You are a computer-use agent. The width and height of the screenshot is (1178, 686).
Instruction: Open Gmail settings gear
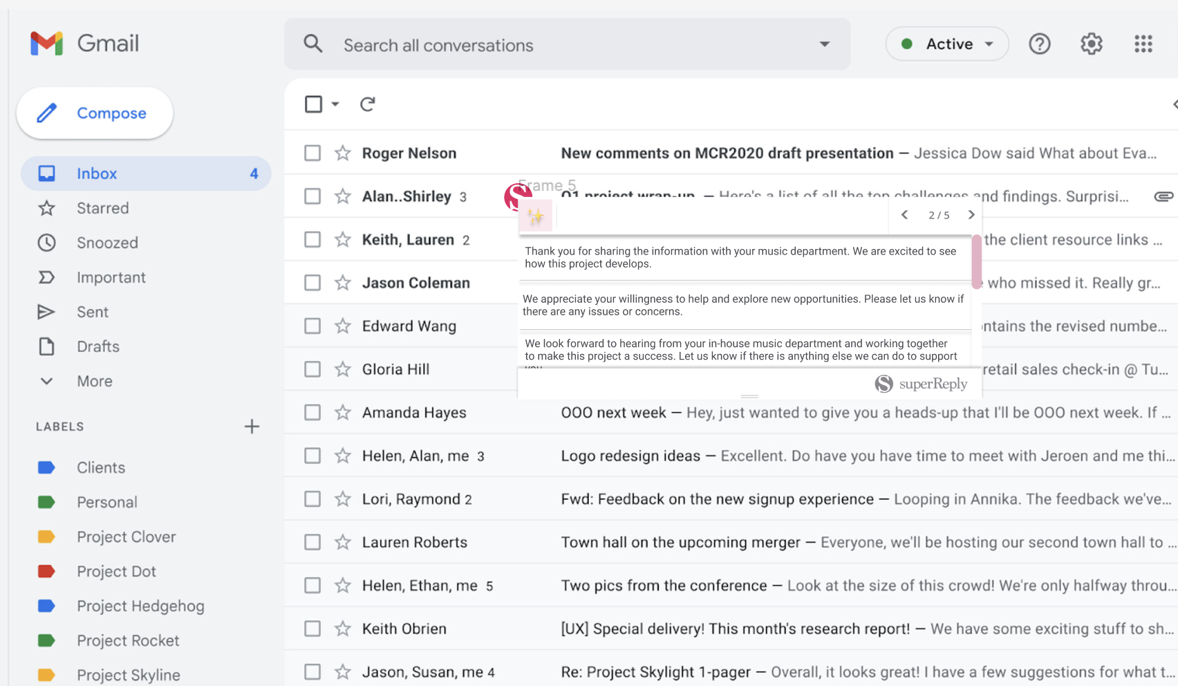tap(1091, 44)
